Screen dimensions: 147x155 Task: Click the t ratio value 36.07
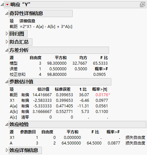[x=84, y=95]
